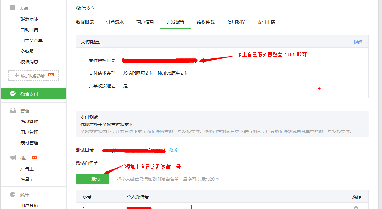Click the 你现在处于全网支付状态下 text

point(107,125)
